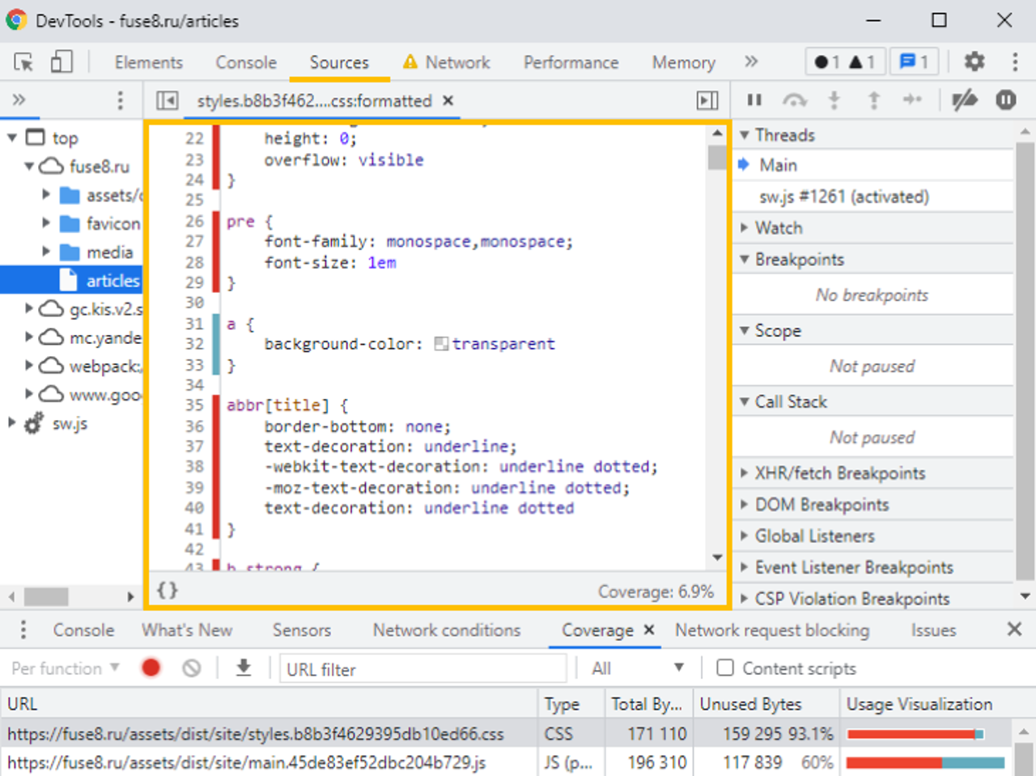Image resolution: width=1036 pixels, height=776 pixels.
Task: Click the Pause on exceptions icon
Action: [1005, 100]
